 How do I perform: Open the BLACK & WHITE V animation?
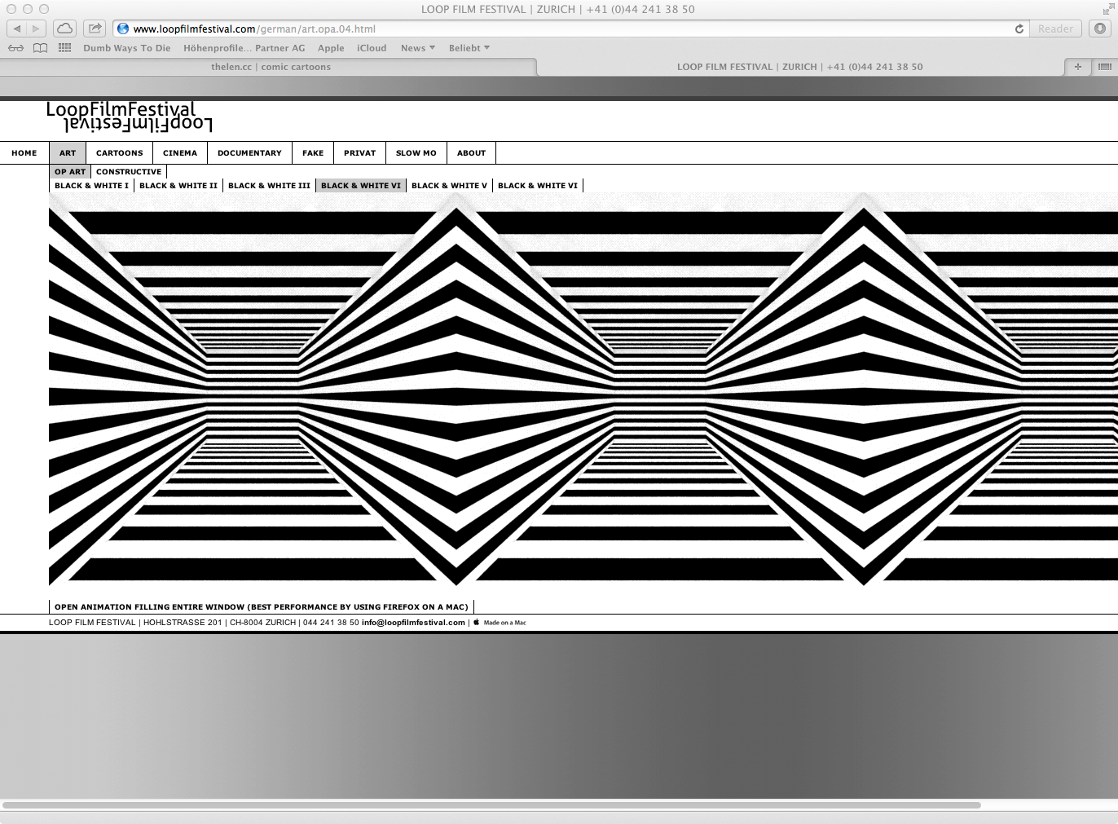click(449, 186)
